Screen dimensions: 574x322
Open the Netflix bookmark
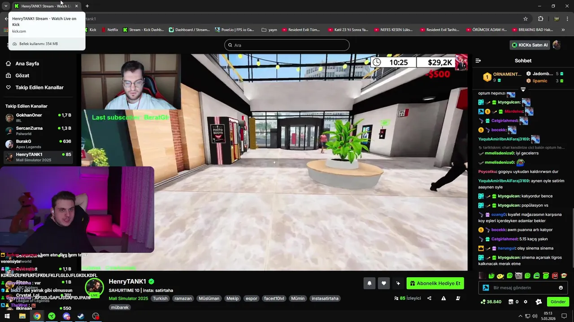click(x=109, y=30)
